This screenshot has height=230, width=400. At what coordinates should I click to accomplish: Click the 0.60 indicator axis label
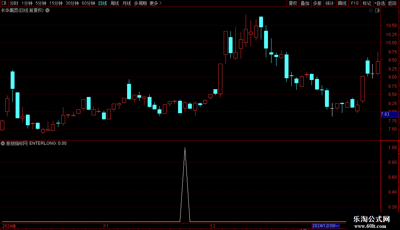coord(392,177)
